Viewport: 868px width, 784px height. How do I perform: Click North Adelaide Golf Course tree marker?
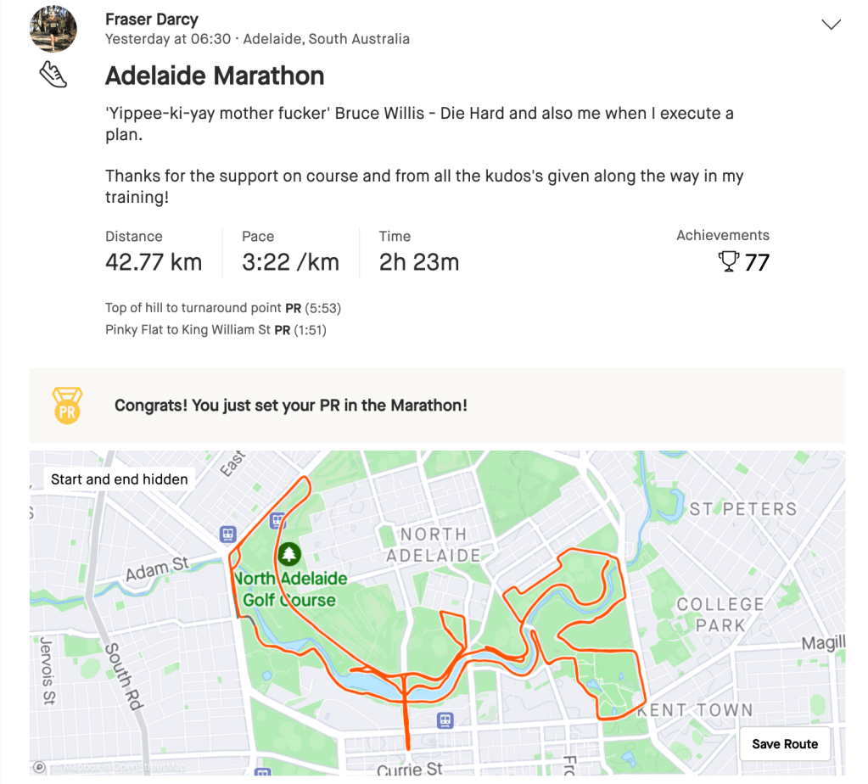click(289, 555)
